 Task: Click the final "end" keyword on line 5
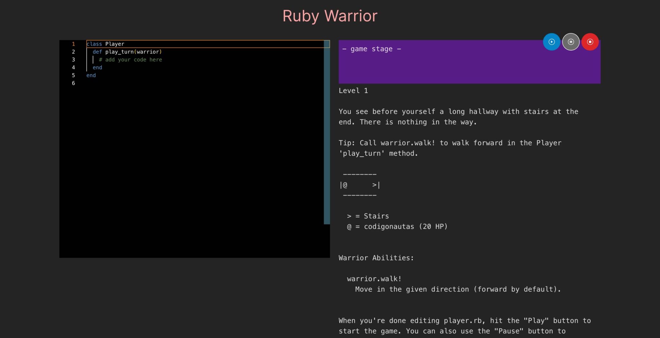91,75
